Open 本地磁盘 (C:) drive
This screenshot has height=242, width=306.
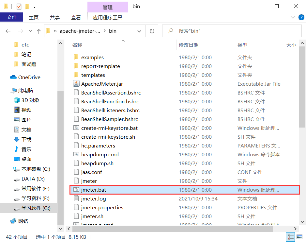pyautogui.click(x=32, y=169)
